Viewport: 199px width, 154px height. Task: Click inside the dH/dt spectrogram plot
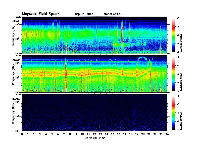click(95, 35)
